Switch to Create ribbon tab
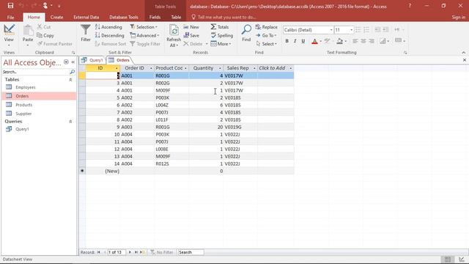The height and width of the screenshot is (264, 469). click(56, 17)
